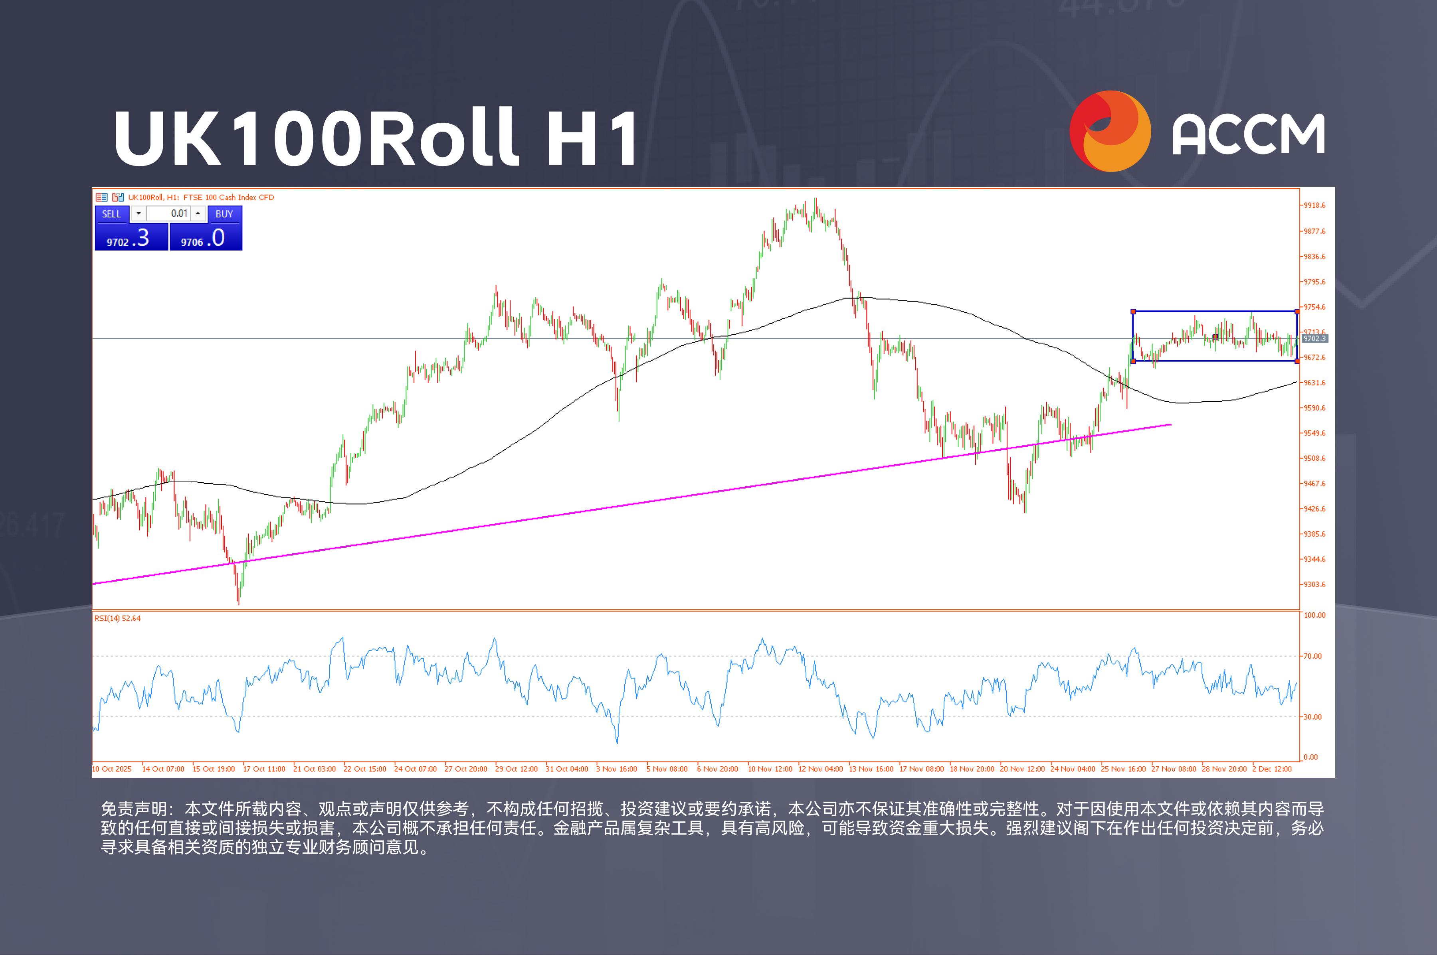The width and height of the screenshot is (1437, 955).
Task: Click the 9702.3 sell price tile
Action: coord(132,237)
